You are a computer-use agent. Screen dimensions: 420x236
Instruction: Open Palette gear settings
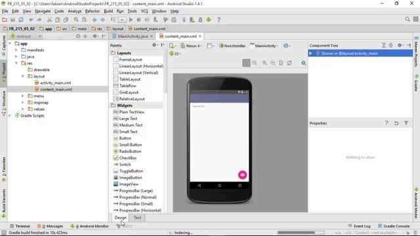[x=155, y=45]
